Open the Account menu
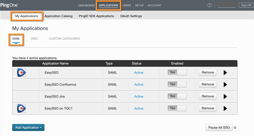This screenshot has width=254, height=136. [154, 5]
